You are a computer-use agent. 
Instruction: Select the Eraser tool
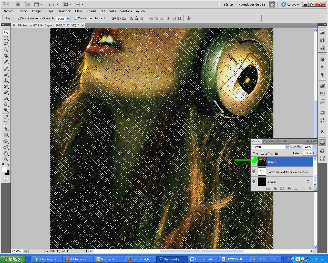pyautogui.click(x=6, y=92)
